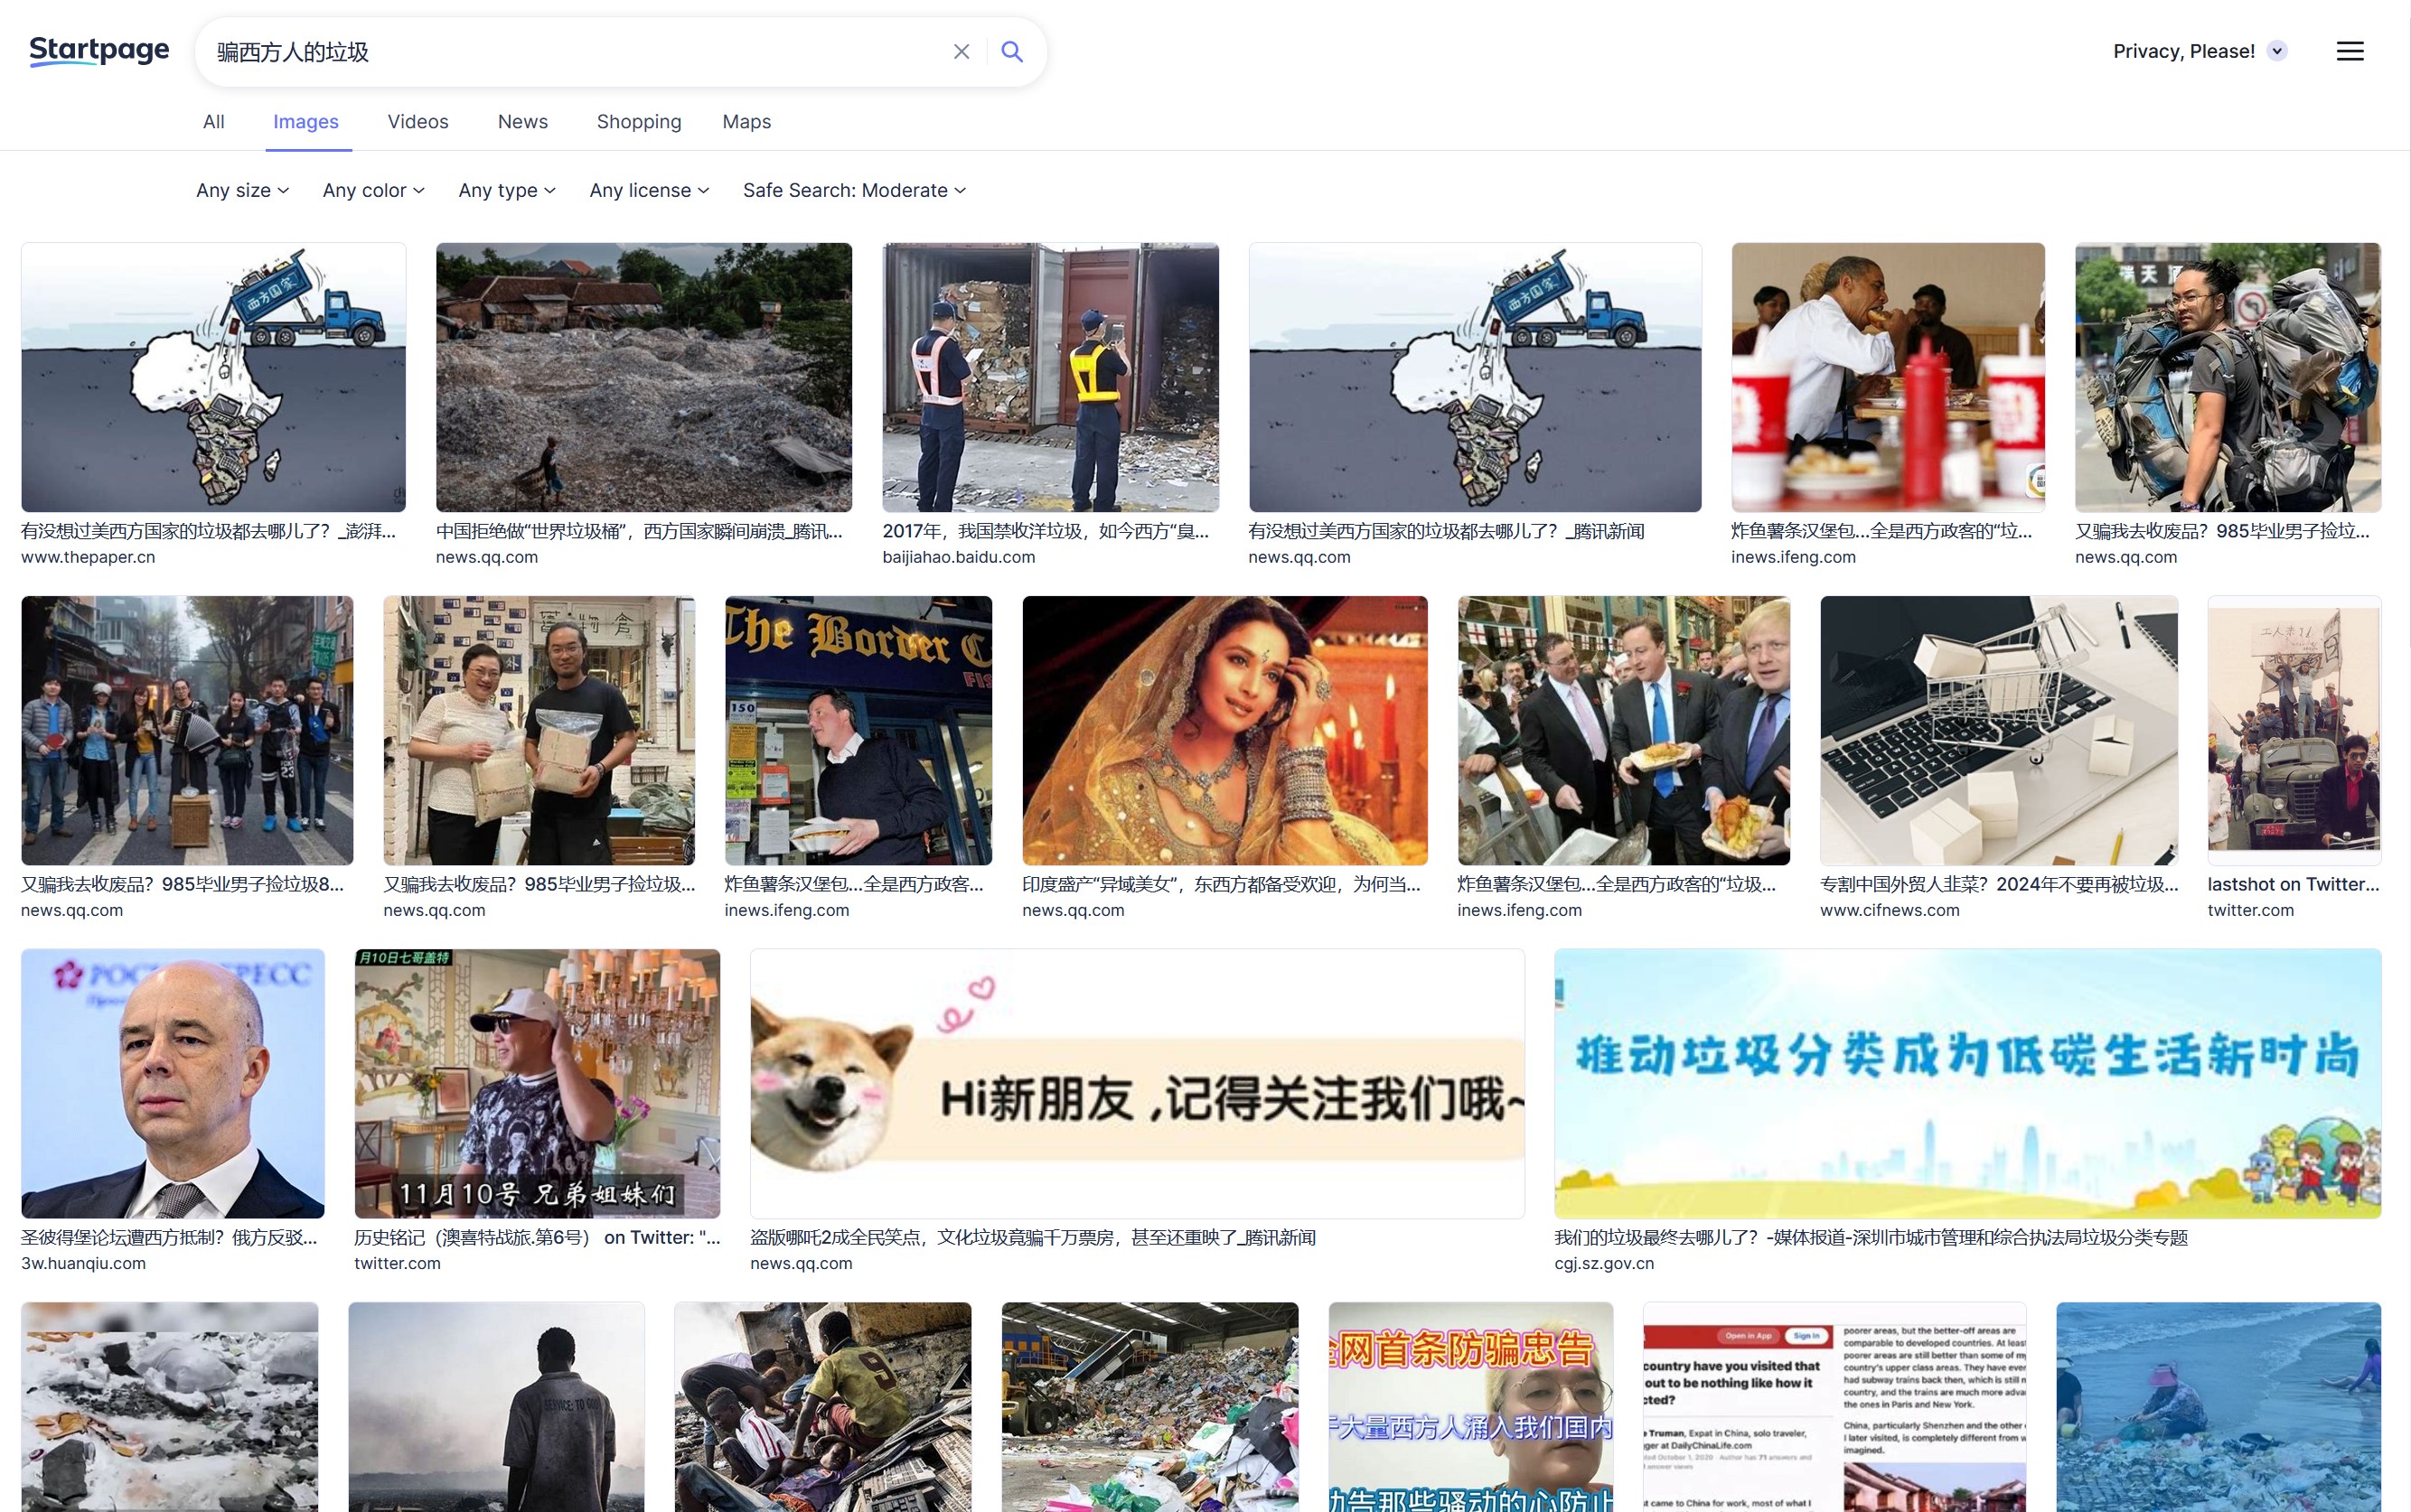Open politicians holding fish and chips image

tap(1624, 730)
